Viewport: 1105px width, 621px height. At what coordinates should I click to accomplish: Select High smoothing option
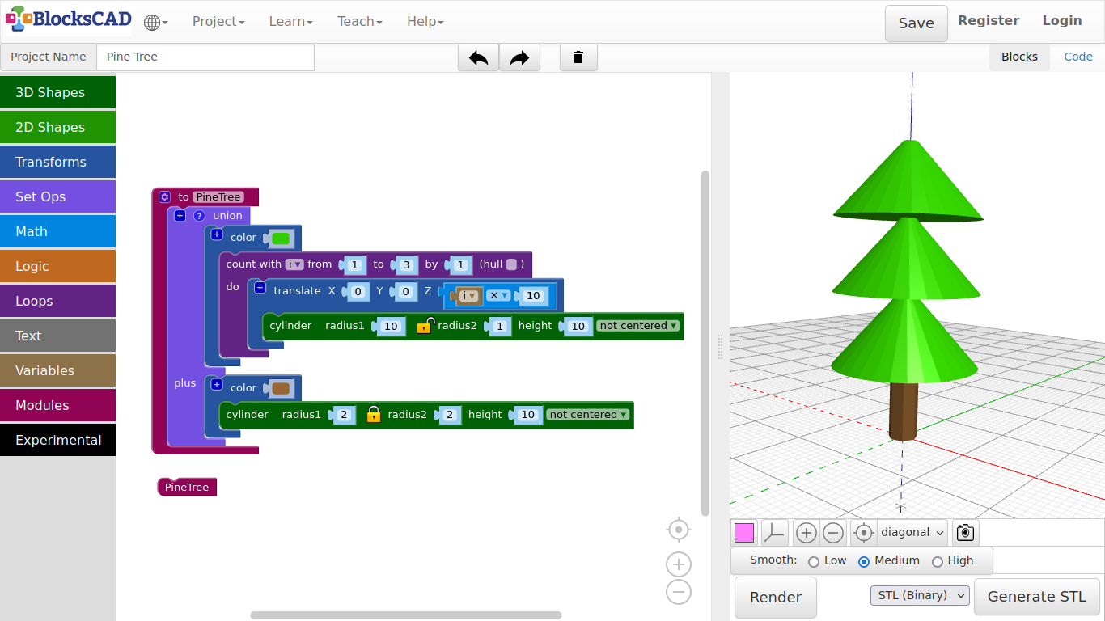pos(938,561)
